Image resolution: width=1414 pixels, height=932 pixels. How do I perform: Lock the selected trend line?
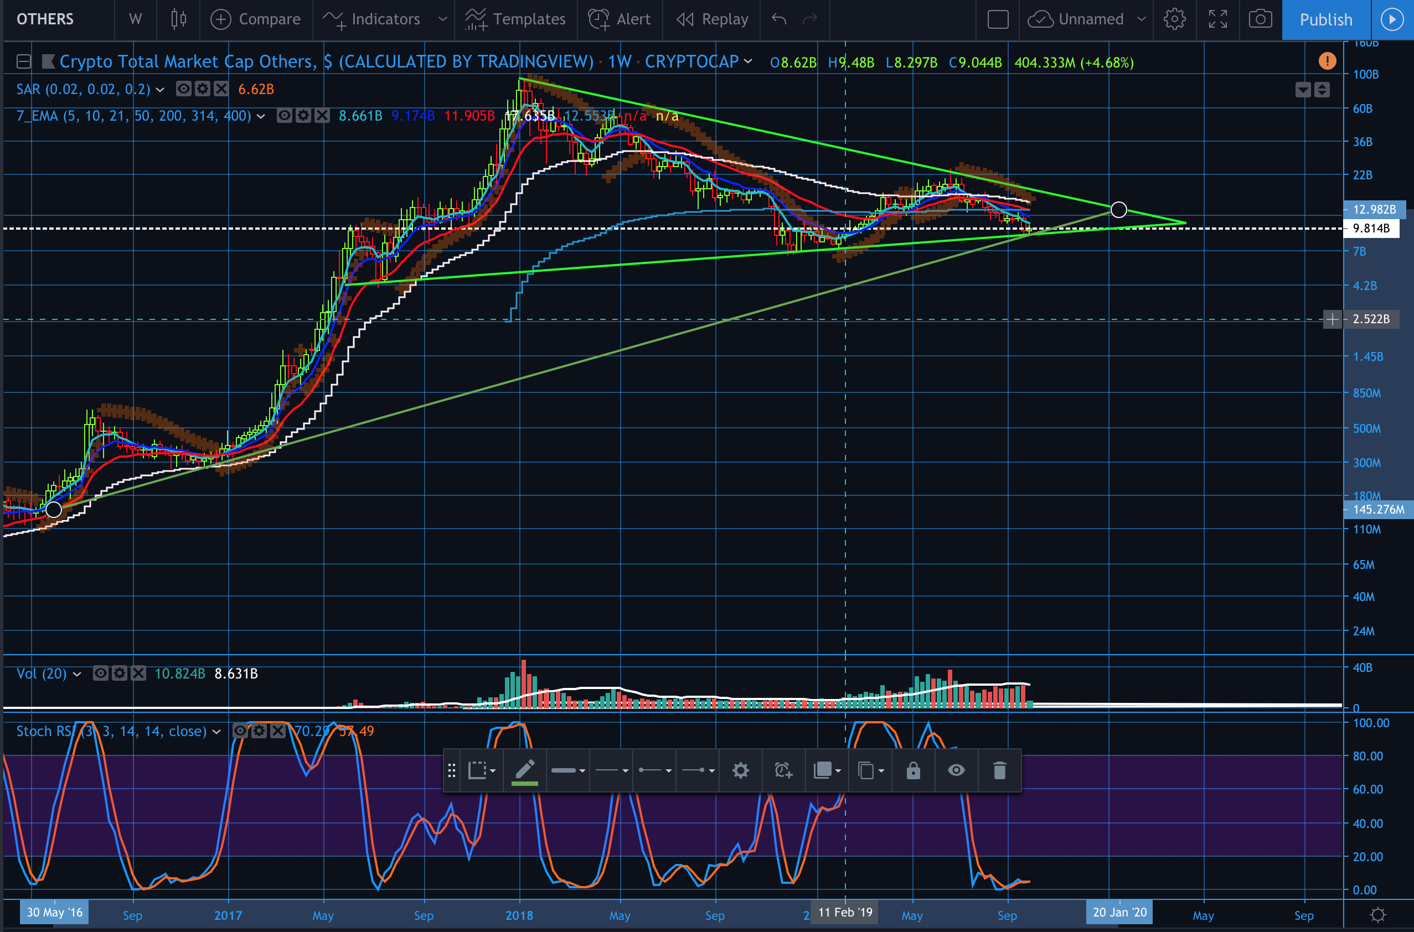tap(914, 771)
